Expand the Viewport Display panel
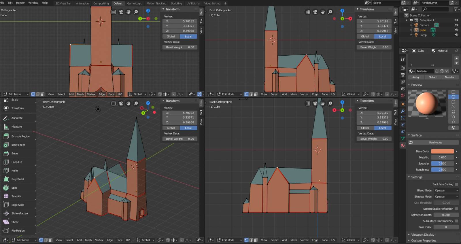461x244 pixels. [422, 234]
